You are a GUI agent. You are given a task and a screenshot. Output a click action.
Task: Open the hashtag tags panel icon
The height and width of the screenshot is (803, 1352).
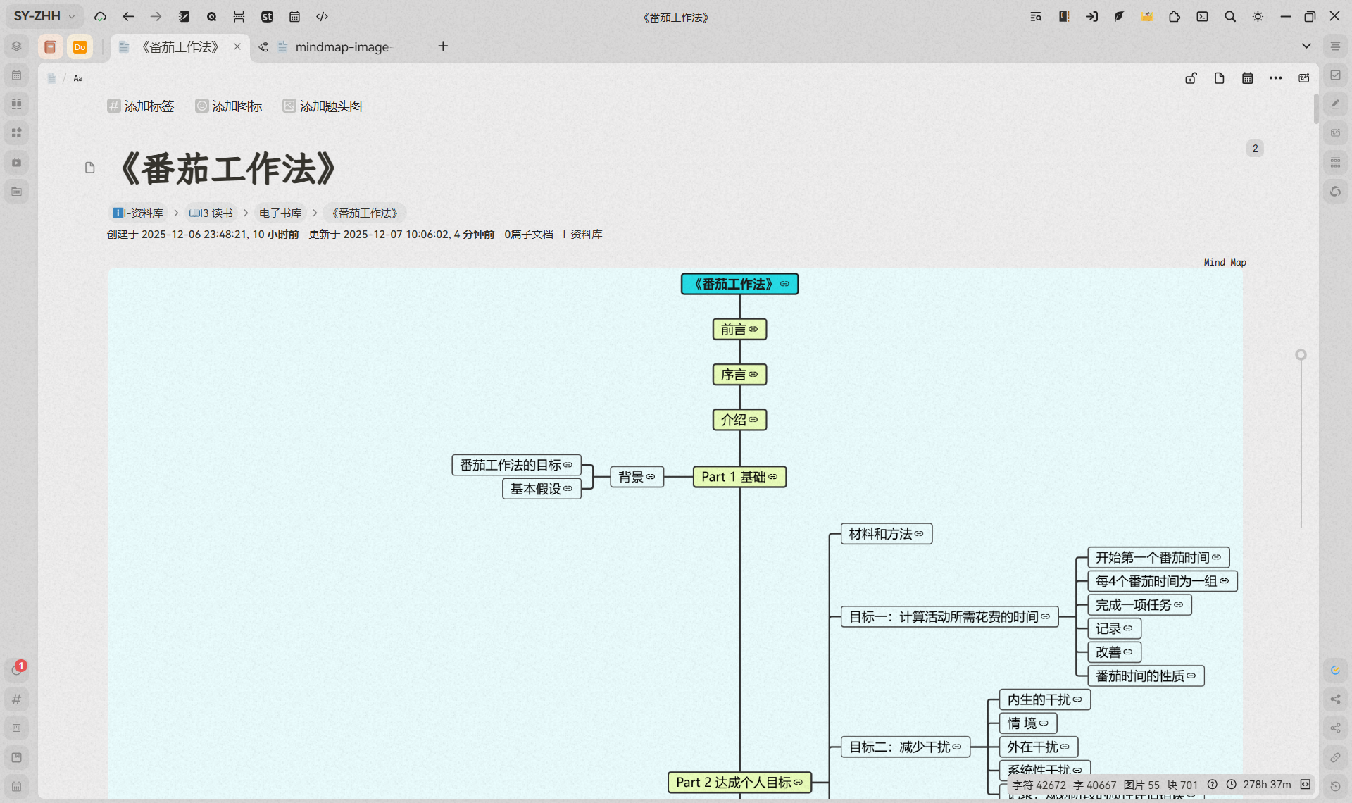coord(17,699)
